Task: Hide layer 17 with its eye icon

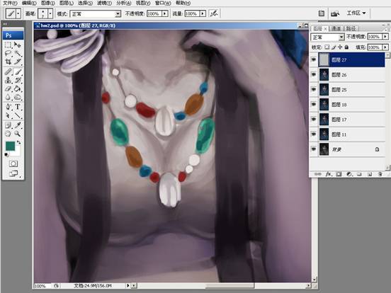Action: [314, 120]
